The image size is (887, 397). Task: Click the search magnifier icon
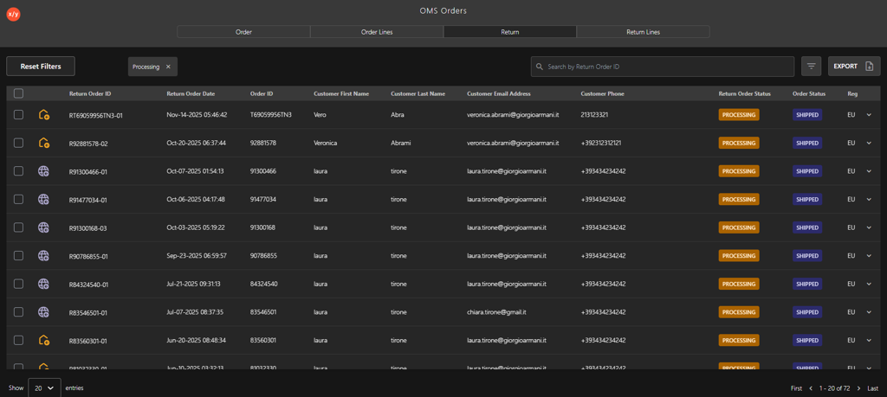539,67
